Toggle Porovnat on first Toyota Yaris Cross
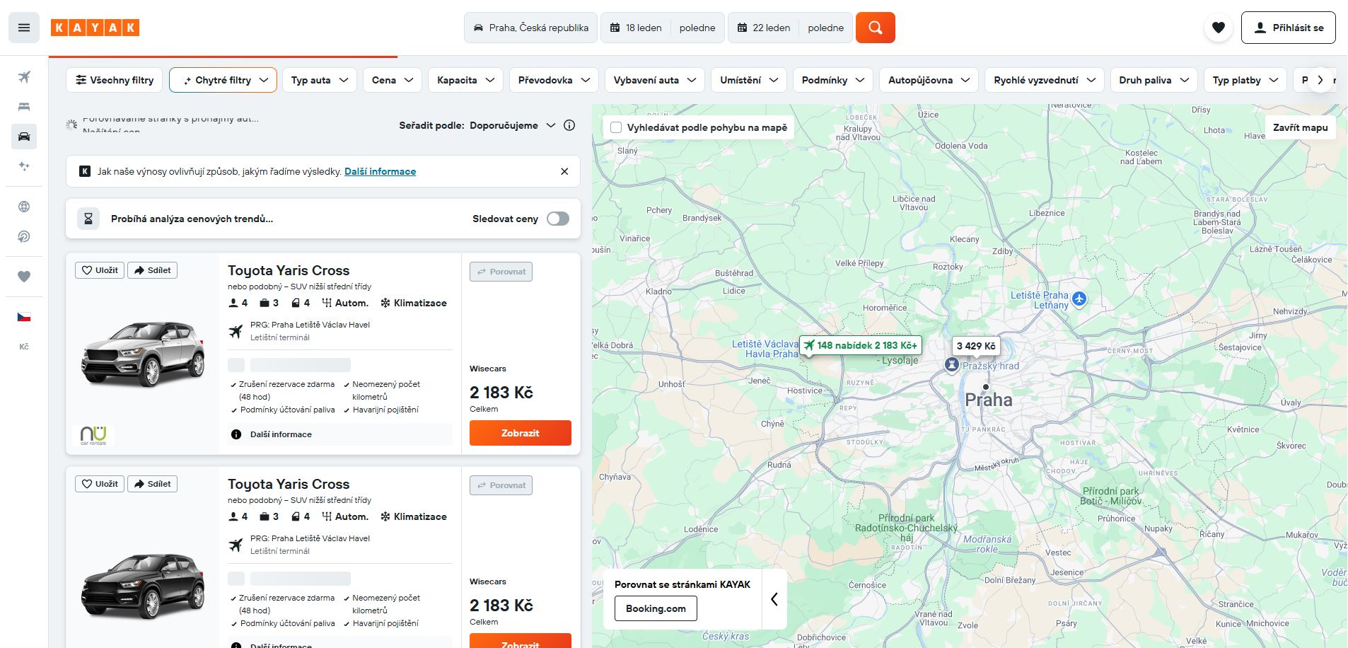 point(501,272)
